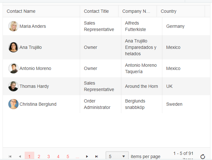Click the next page arrow icon
212x160 pixels.
tap(87, 156)
